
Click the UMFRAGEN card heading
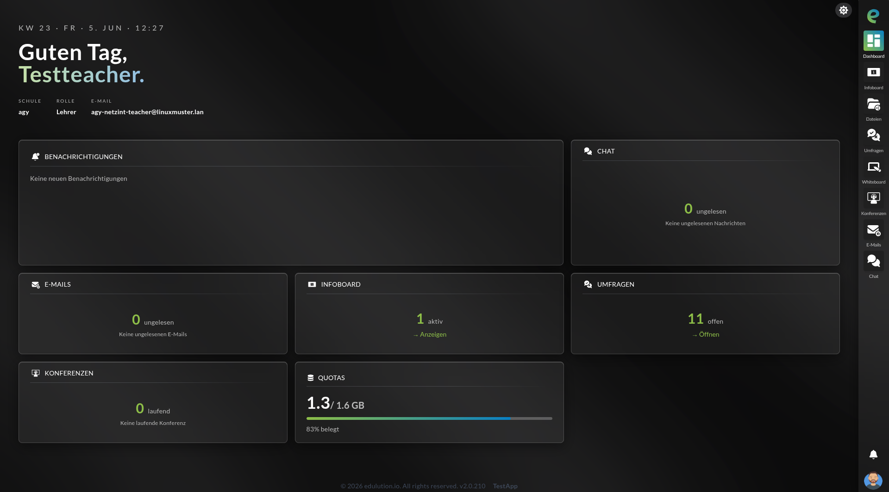tap(616, 284)
